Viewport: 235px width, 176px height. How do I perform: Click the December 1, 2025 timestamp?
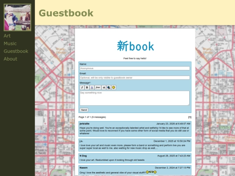pyautogui.click(x=172, y=141)
